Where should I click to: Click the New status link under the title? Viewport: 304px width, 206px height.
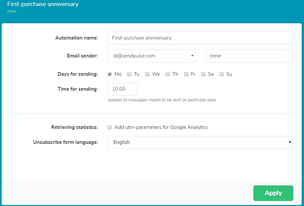coord(12,11)
